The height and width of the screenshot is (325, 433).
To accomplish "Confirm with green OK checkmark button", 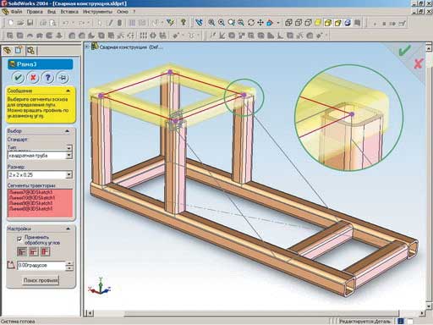I will [x=19, y=77].
